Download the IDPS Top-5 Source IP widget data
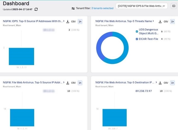The width and height of the screenshot is (178, 130). point(68,22)
